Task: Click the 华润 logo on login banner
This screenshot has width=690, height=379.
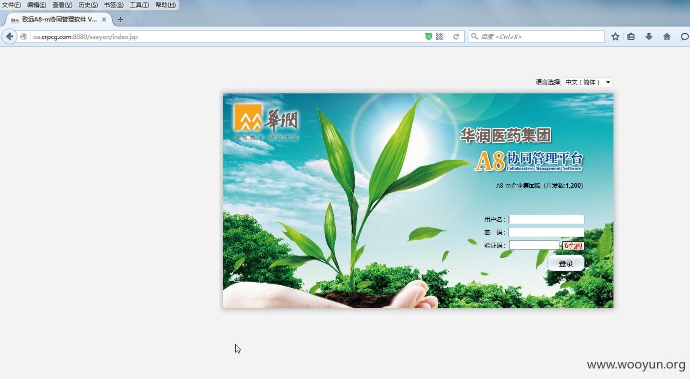Action: tap(266, 122)
